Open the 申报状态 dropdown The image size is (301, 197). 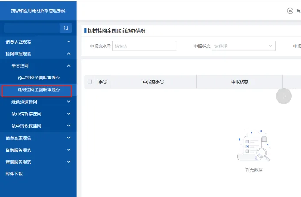tap(244, 46)
